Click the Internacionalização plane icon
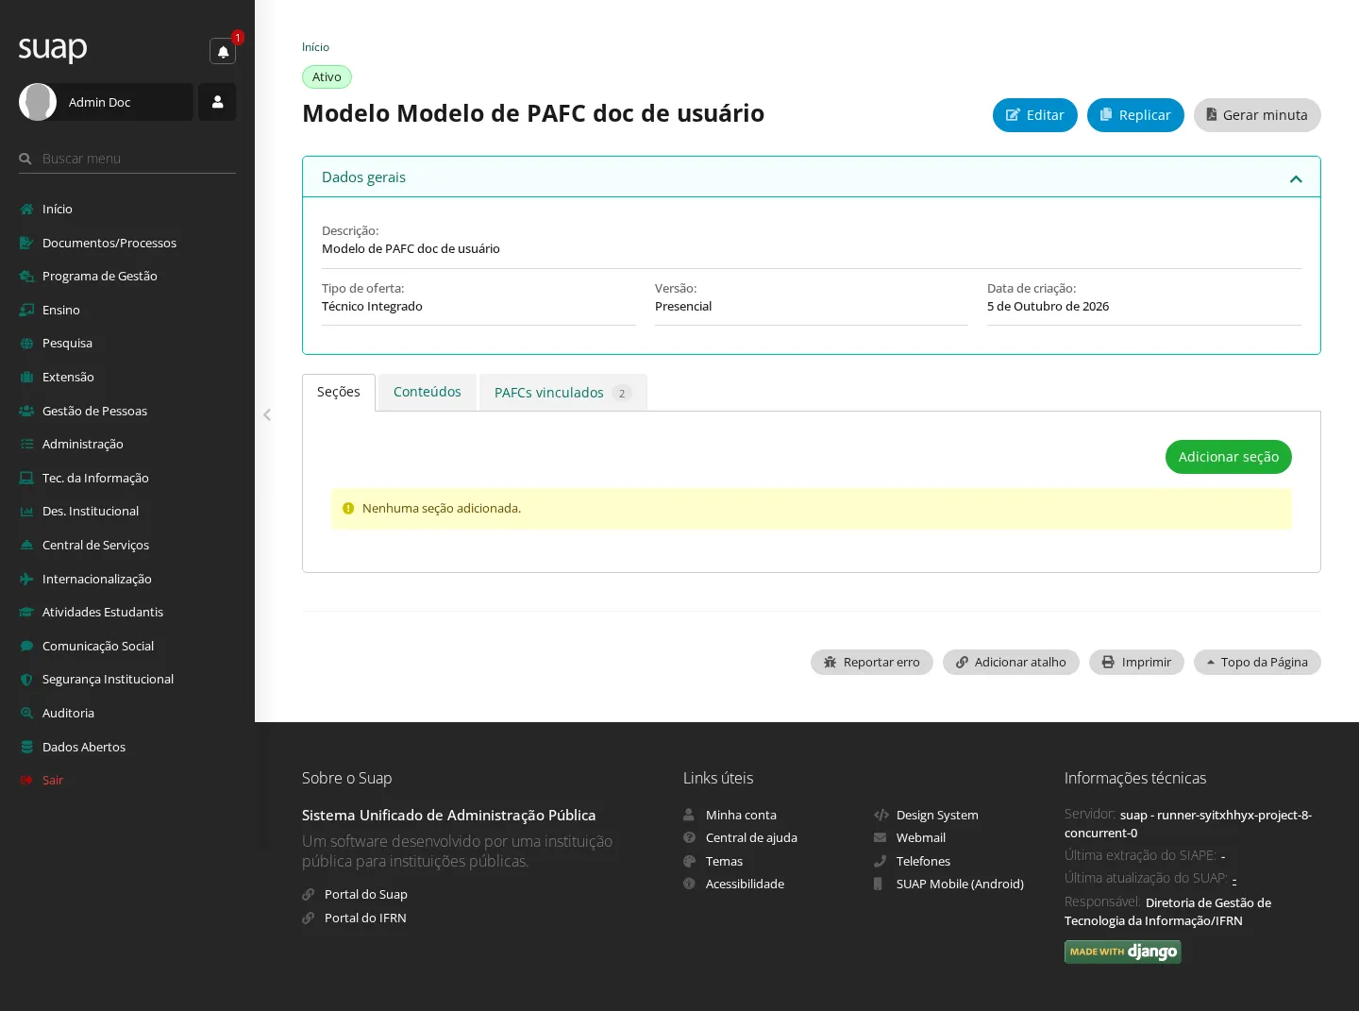 tap(26, 579)
